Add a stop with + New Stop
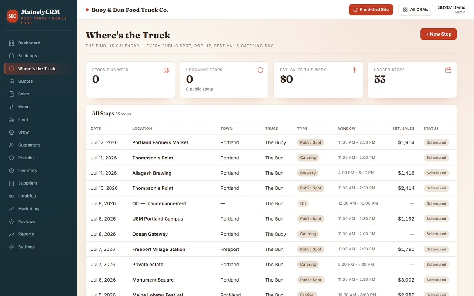474x296 pixels. pos(438,34)
